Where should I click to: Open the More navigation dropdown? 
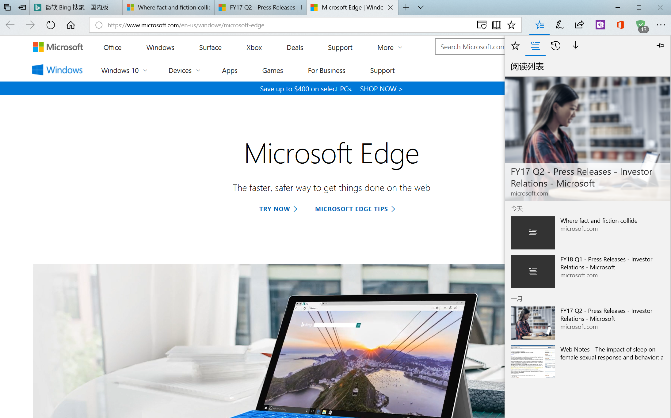pyautogui.click(x=389, y=47)
